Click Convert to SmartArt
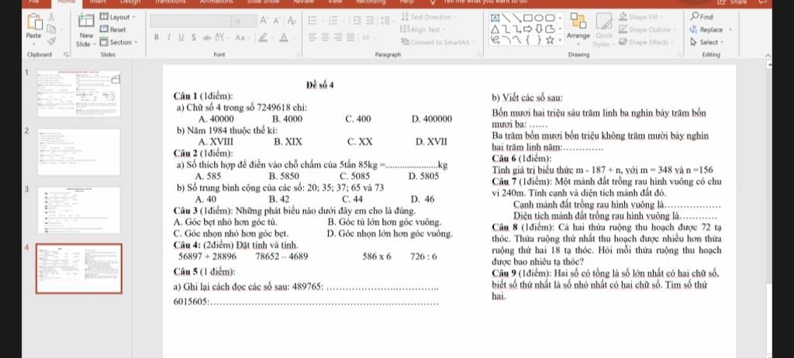 click(438, 42)
